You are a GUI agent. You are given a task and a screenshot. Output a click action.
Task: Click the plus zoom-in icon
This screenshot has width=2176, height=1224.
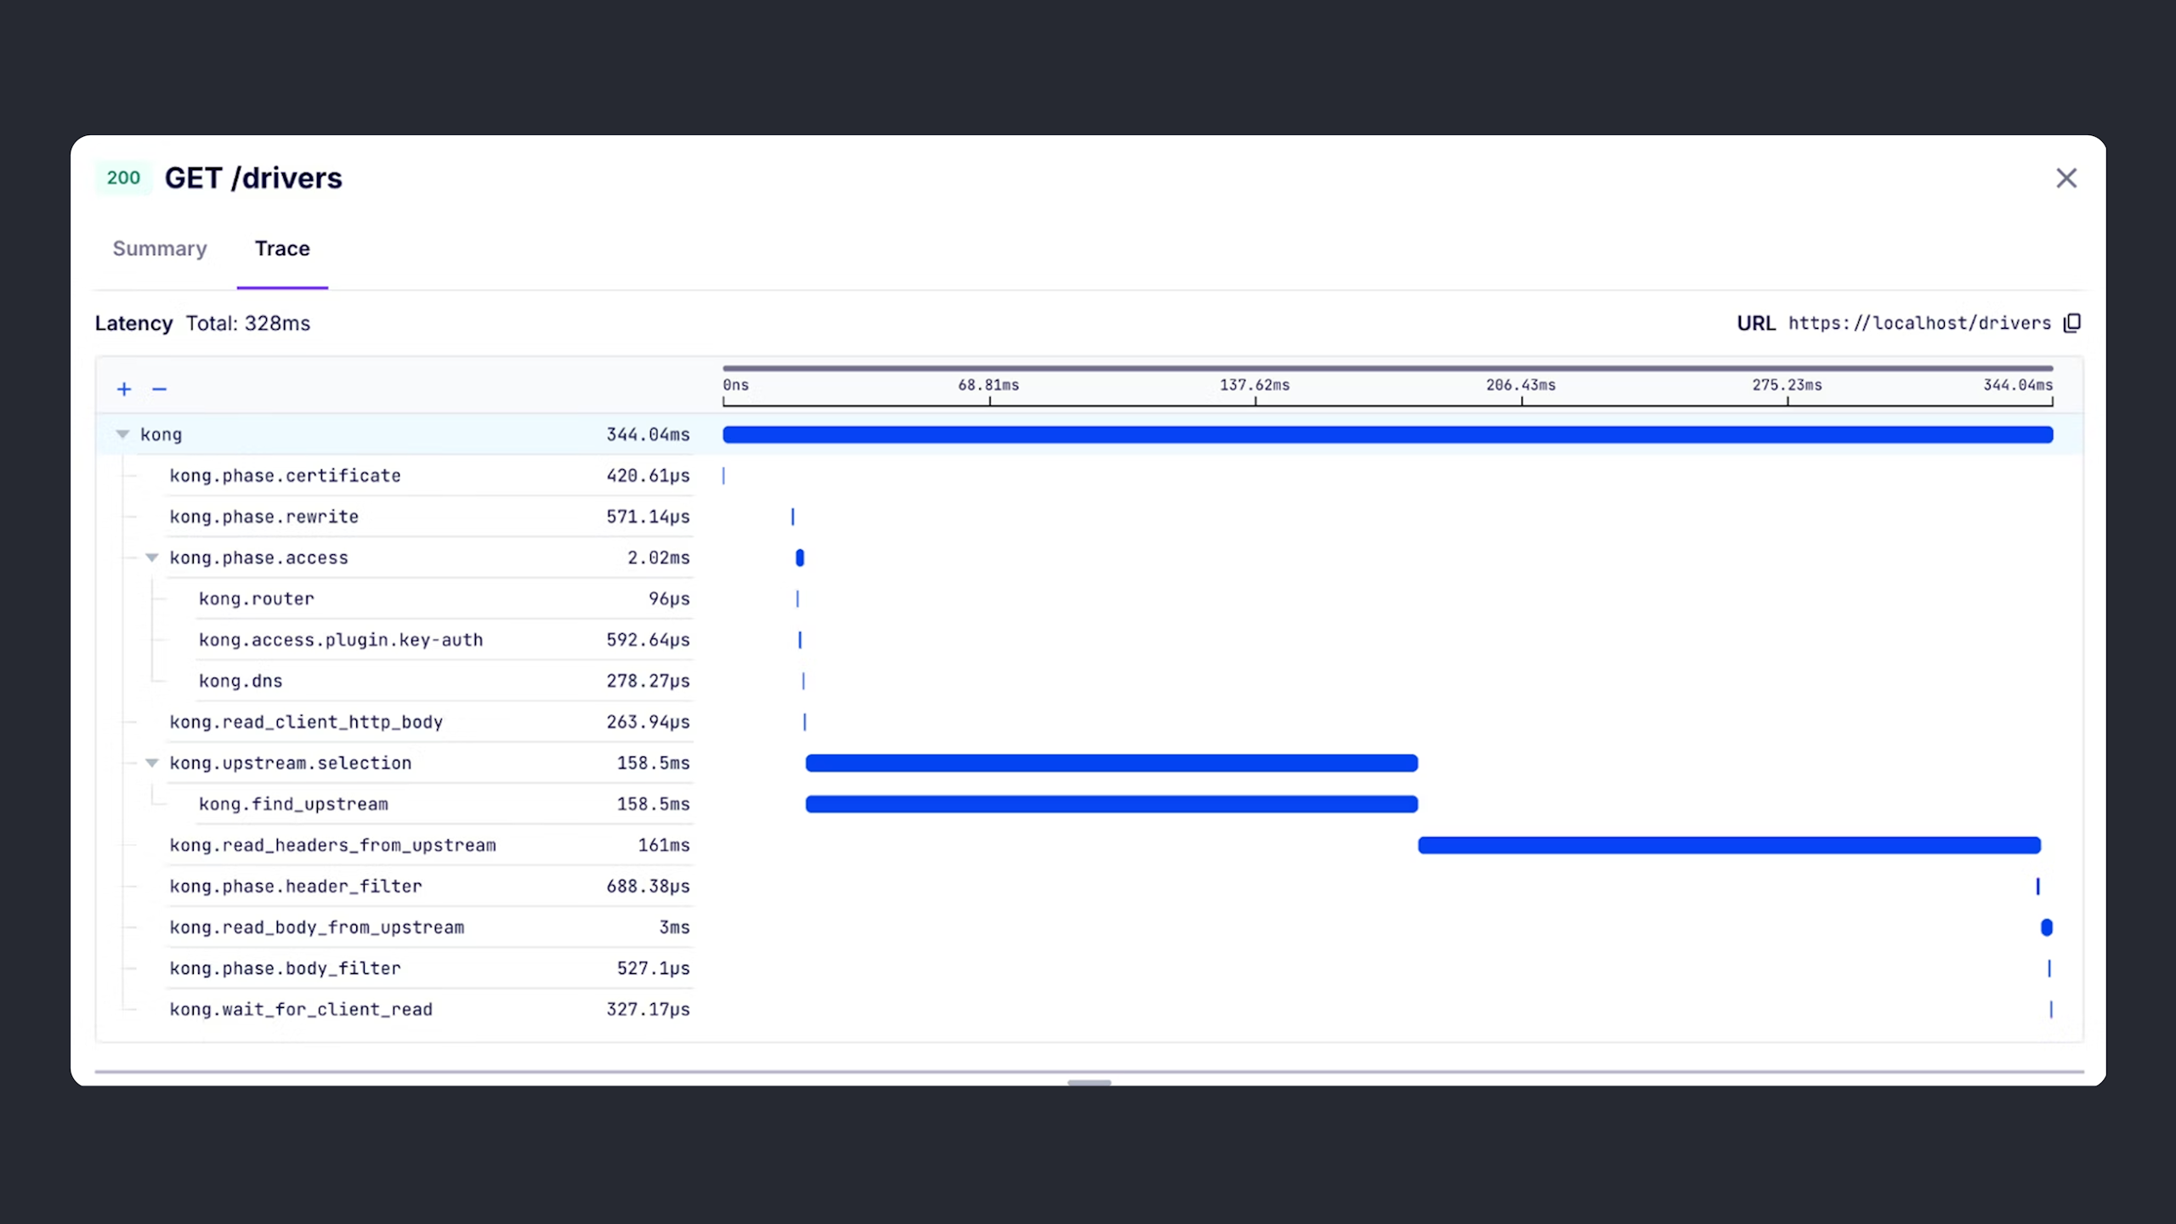point(124,389)
